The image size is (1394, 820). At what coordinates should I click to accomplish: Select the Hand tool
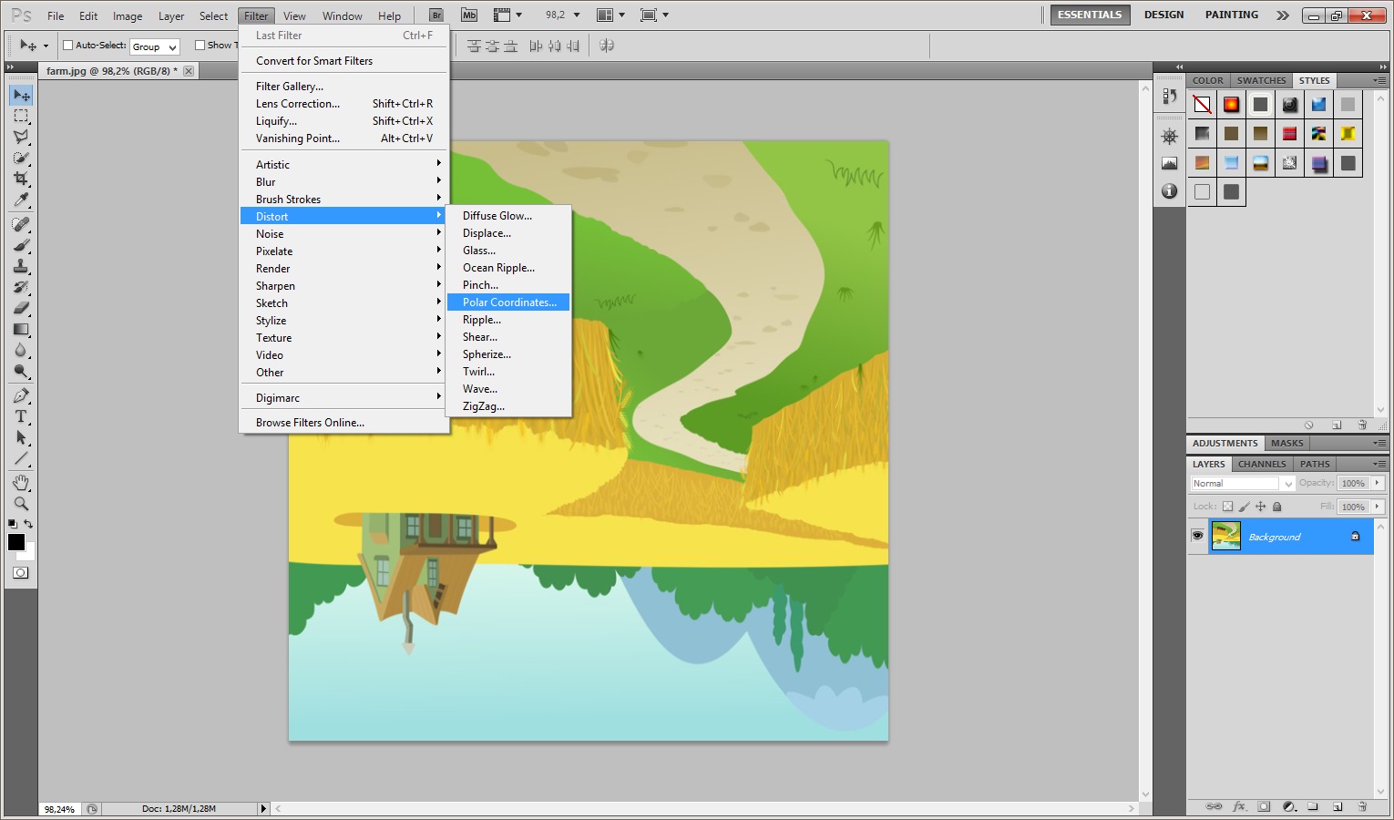[x=21, y=482]
